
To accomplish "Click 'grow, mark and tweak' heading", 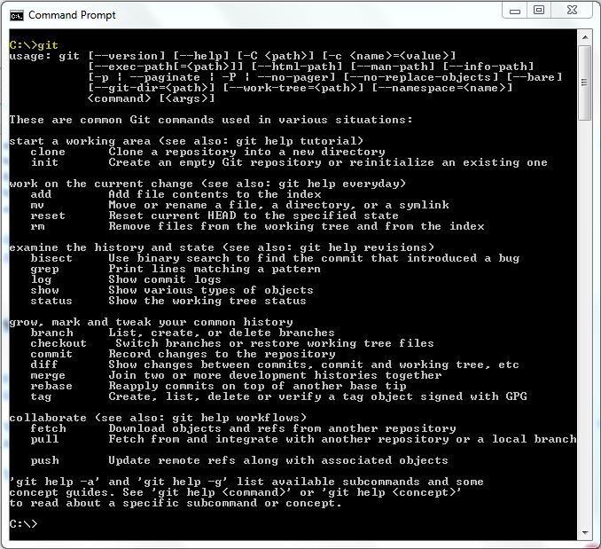I will pyautogui.click(x=151, y=323).
